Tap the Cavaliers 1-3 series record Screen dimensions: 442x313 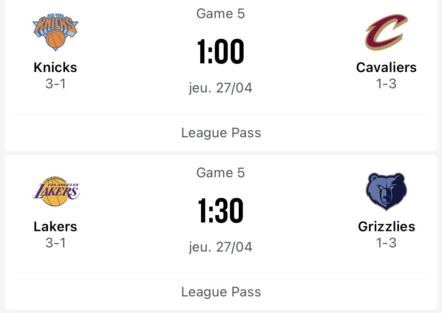pos(386,84)
